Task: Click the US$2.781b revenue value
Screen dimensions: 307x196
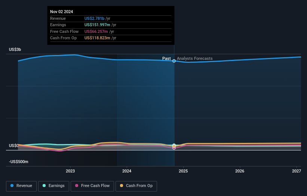Action: coord(94,18)
